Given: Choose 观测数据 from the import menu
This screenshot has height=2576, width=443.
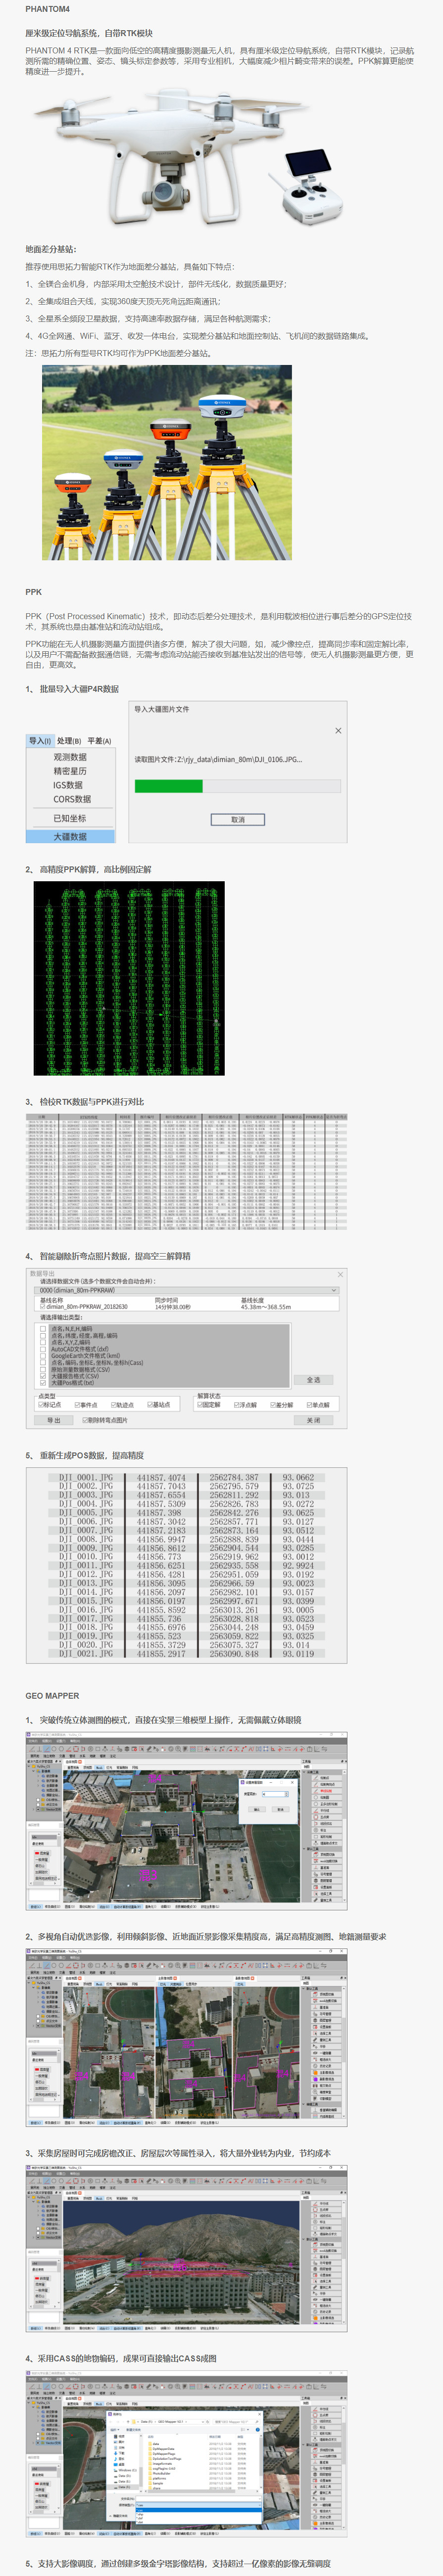Looking at the screenshot, I should [70, 757].
